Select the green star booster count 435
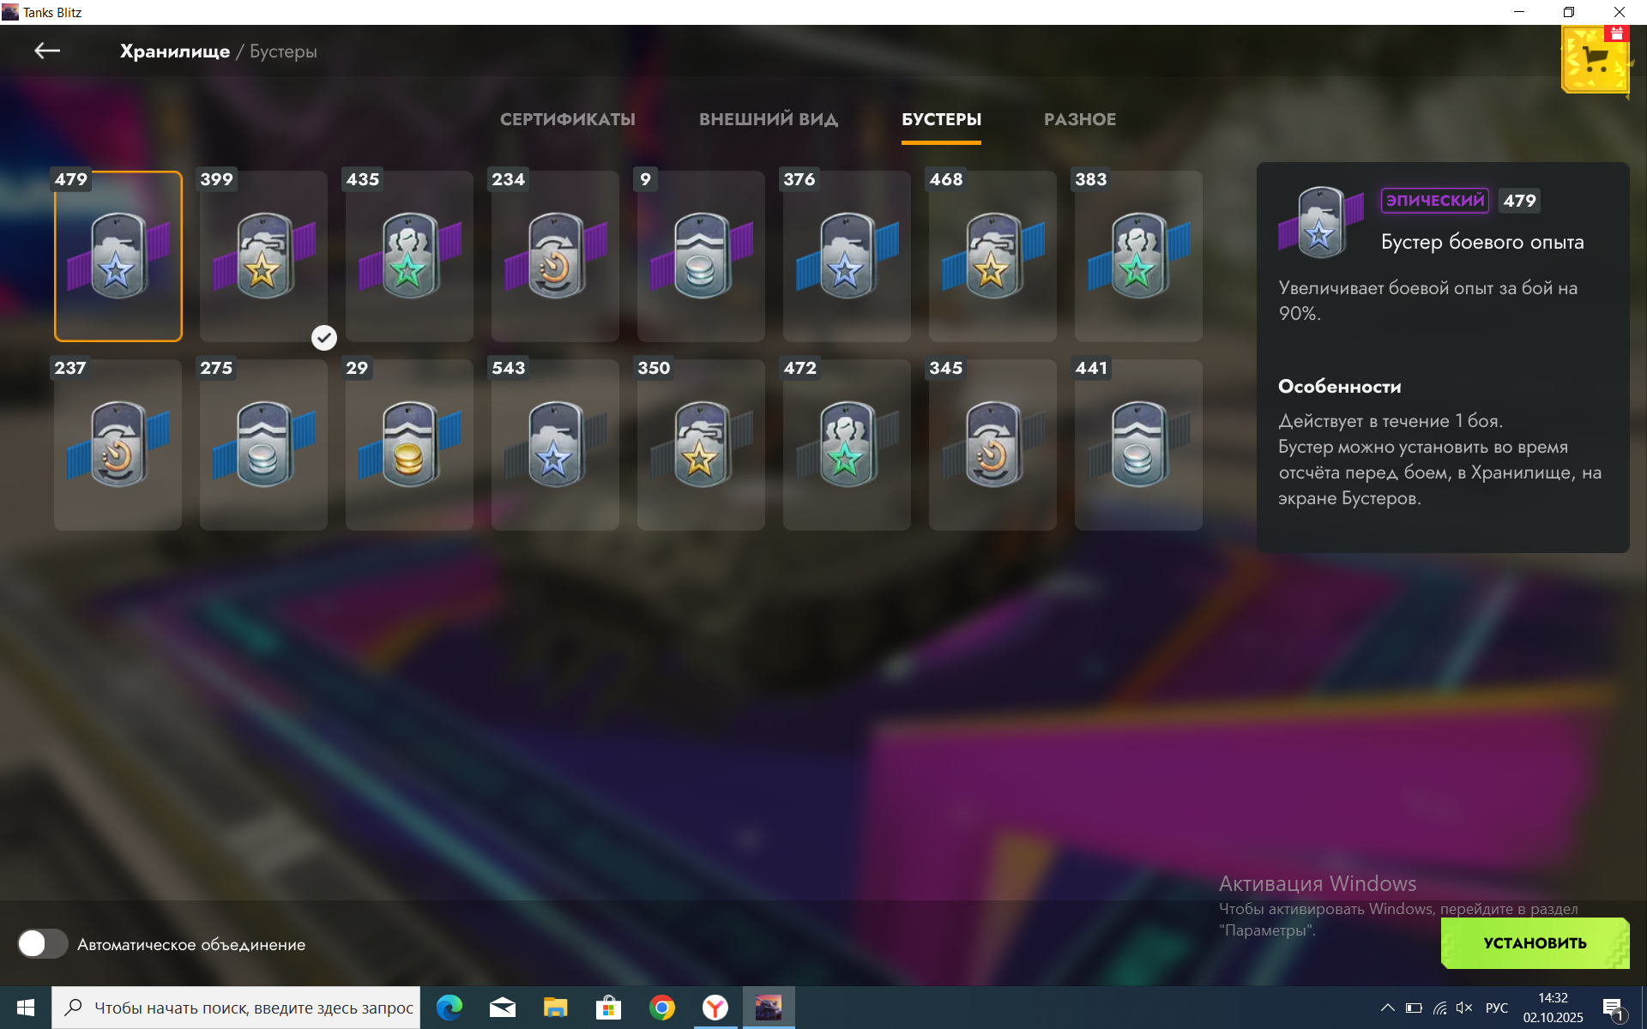Screen dimensions: 1647x1029 tap(409, 256)
